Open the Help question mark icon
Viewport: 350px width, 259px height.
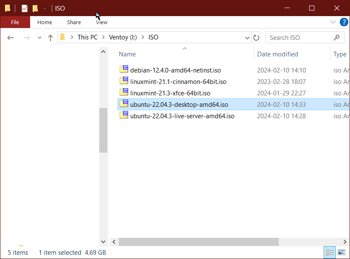pos(344,22)
